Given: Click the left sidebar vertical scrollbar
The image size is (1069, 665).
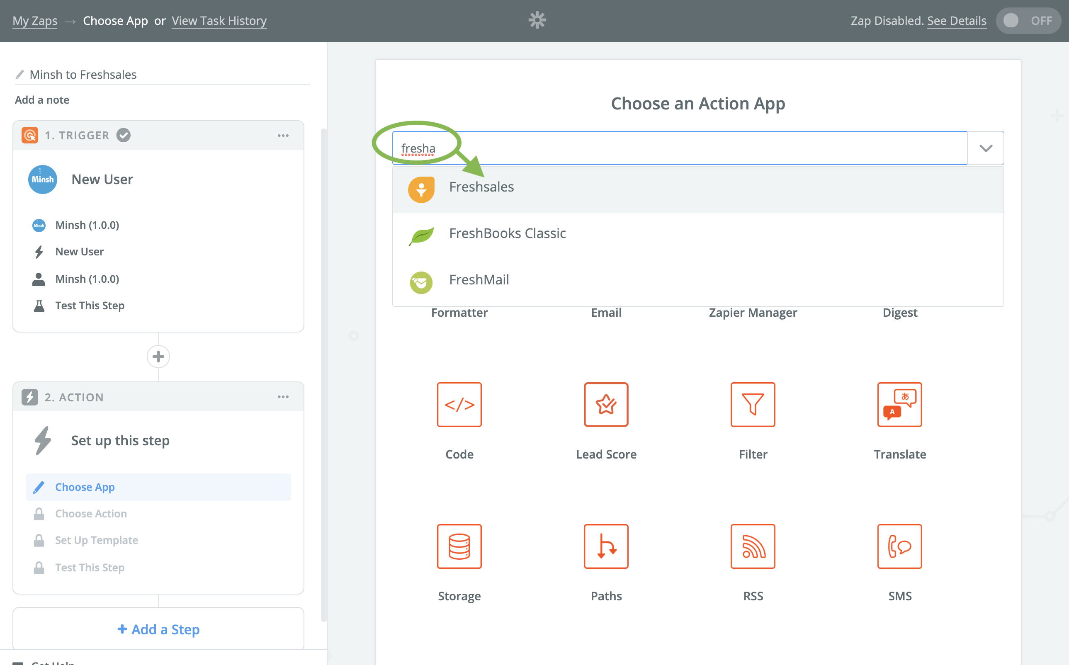Looking at the screenshot, I should (x=324, y=375).
